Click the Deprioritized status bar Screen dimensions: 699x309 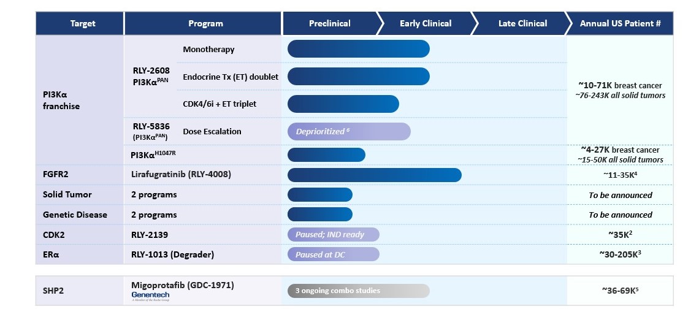point(348,132)
